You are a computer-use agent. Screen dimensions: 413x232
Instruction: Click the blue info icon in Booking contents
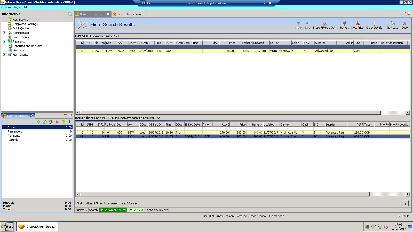tap(69, 122)
